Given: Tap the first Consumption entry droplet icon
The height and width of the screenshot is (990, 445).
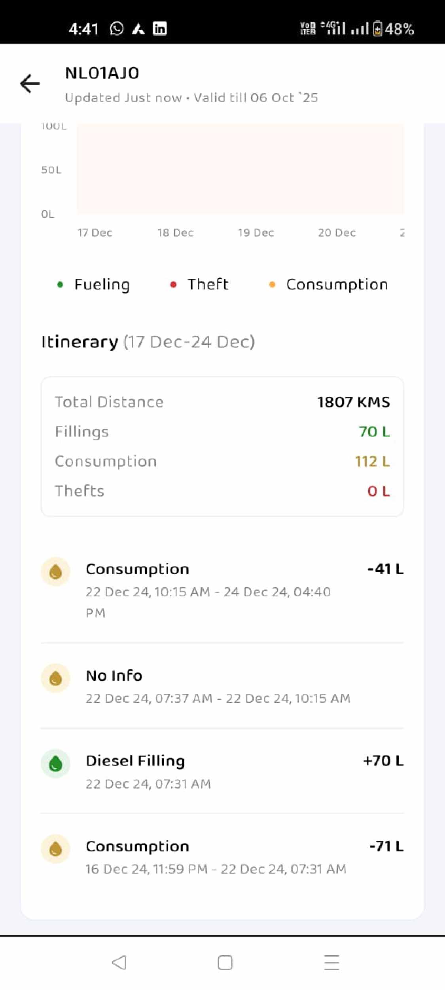Looking at the screenshot, I should pos(55,571).
